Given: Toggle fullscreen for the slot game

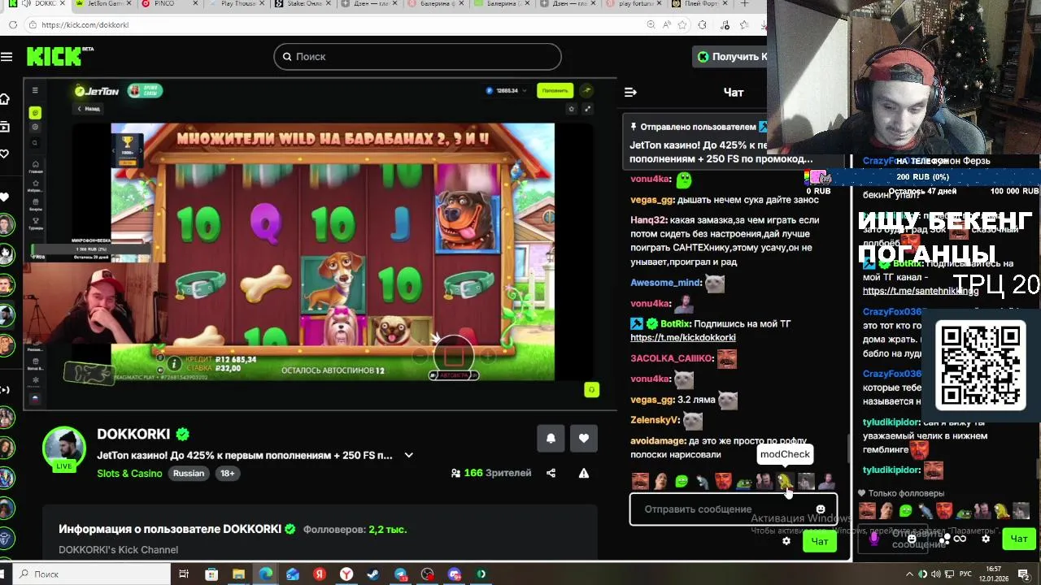Looking at the screenshot, I should point(587,109).
